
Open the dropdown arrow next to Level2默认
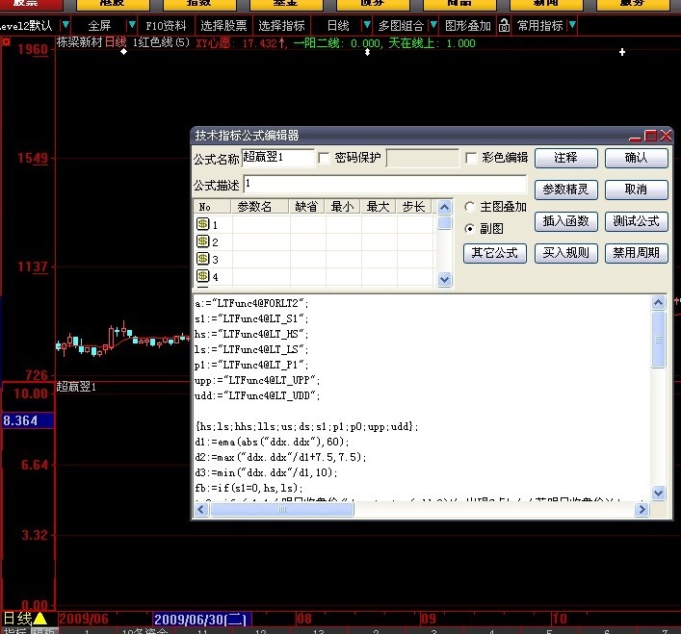pos(65,25)
